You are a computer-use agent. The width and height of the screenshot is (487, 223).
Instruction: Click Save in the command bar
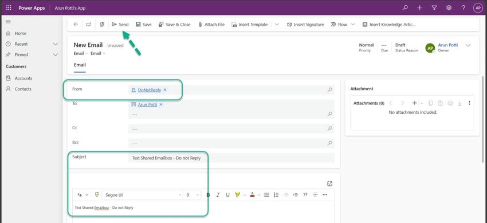pos(143,25)
